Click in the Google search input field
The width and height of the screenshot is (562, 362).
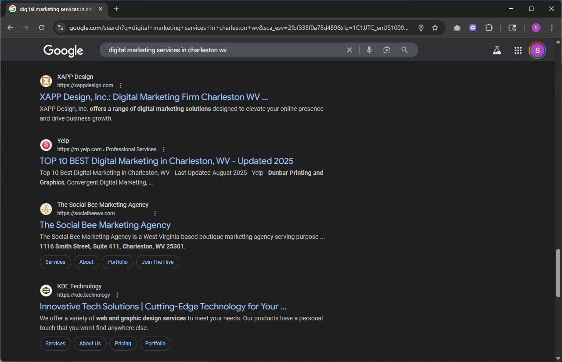pos(220,50)
